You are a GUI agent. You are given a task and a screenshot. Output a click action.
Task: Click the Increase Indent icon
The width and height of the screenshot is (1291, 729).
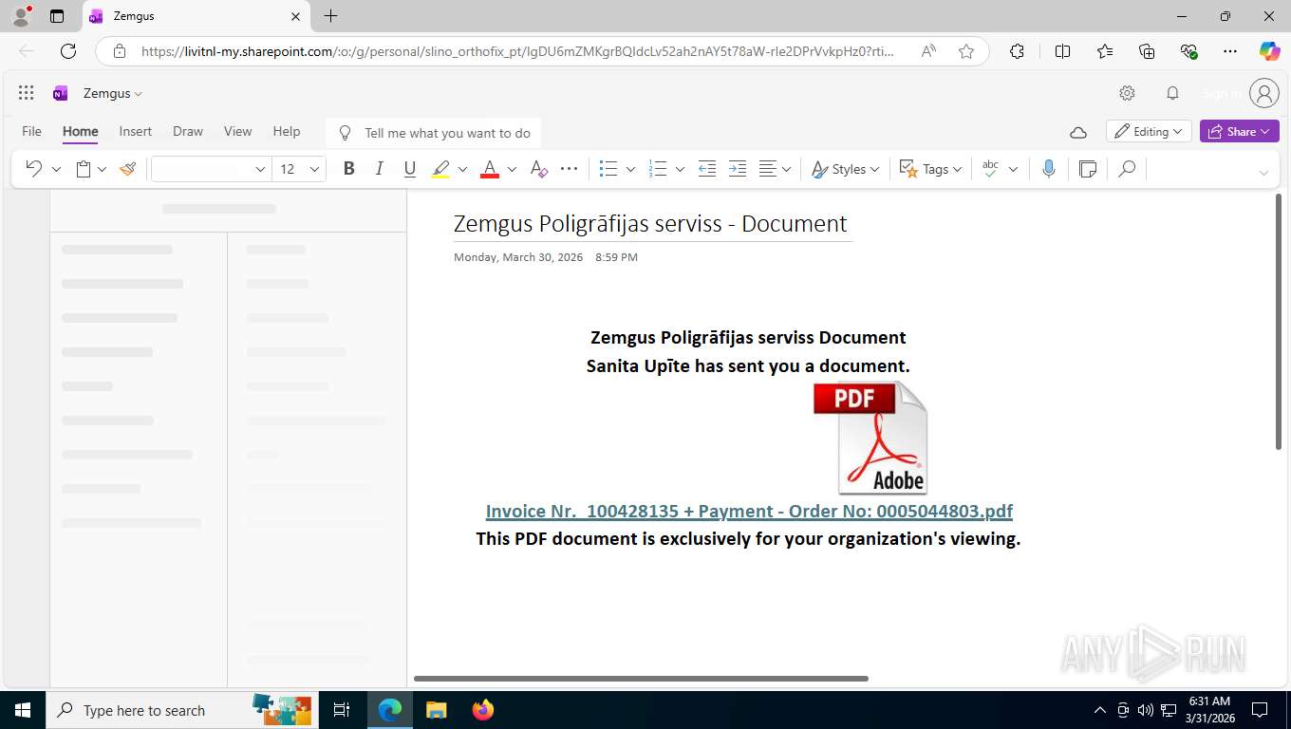pos(738,169)
